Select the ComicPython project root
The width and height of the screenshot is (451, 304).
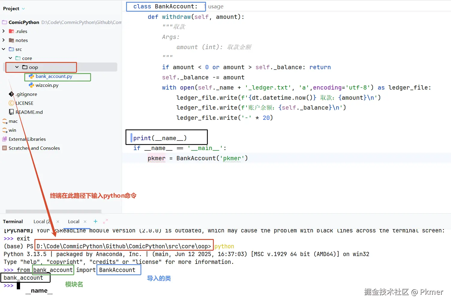click(24, 22)
